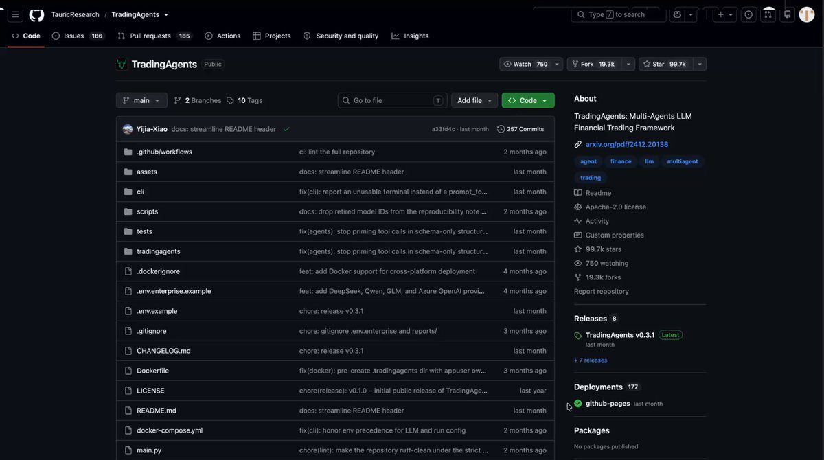
Task: Open the tradingagents folder
Action: point(159,251)
